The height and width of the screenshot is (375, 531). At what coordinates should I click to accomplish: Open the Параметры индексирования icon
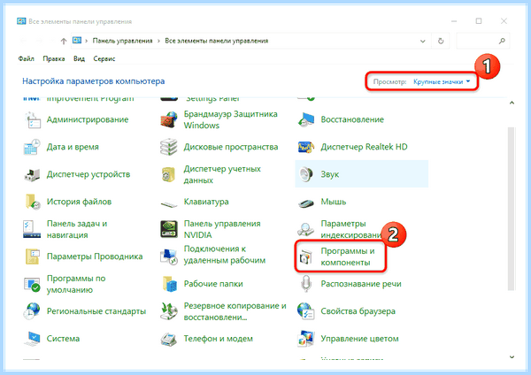pos(306,229)
